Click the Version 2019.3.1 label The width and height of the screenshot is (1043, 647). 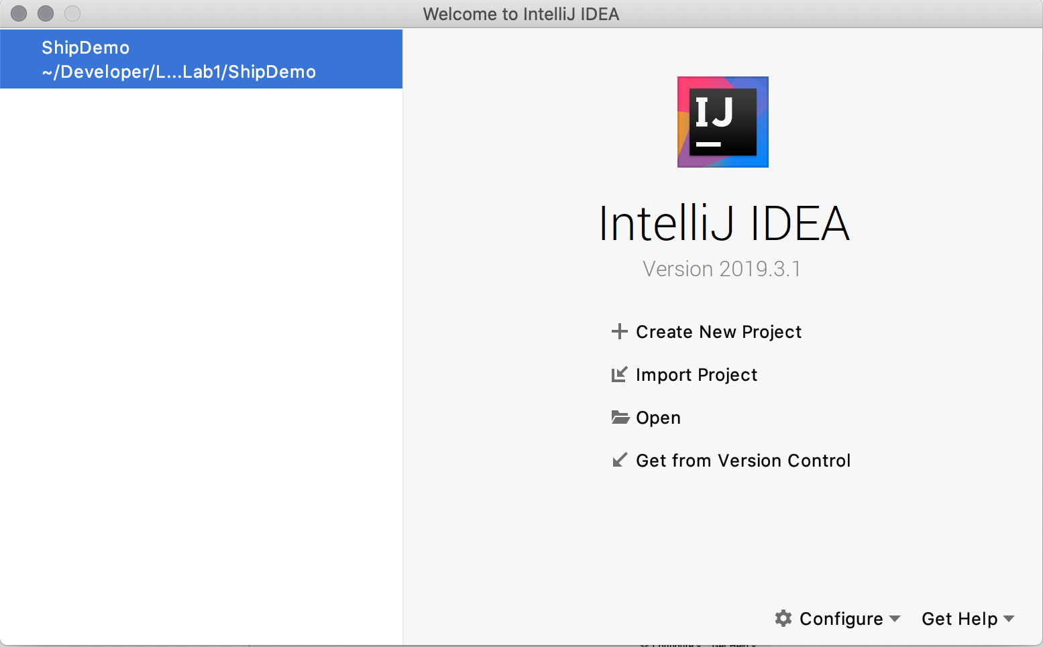click(722, 269)
